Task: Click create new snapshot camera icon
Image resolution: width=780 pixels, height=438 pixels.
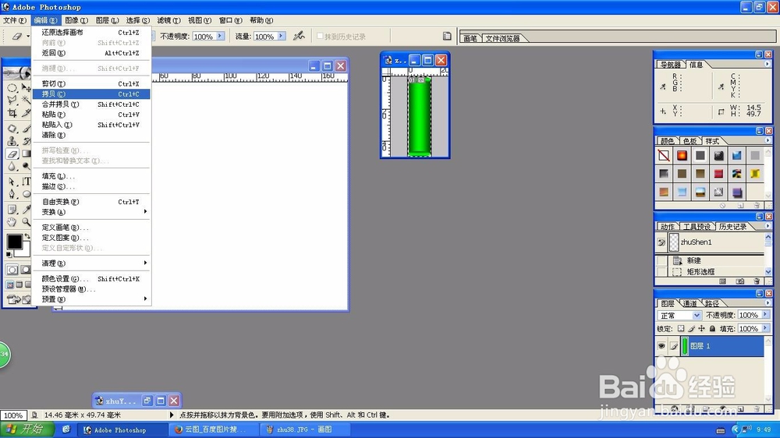Action: point(739,281)
